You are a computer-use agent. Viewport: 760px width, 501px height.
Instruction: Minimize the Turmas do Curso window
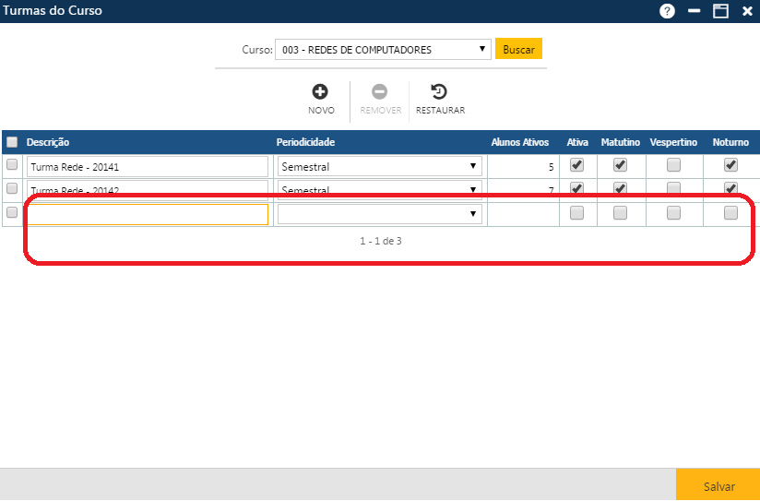click(x=695, y=11)
